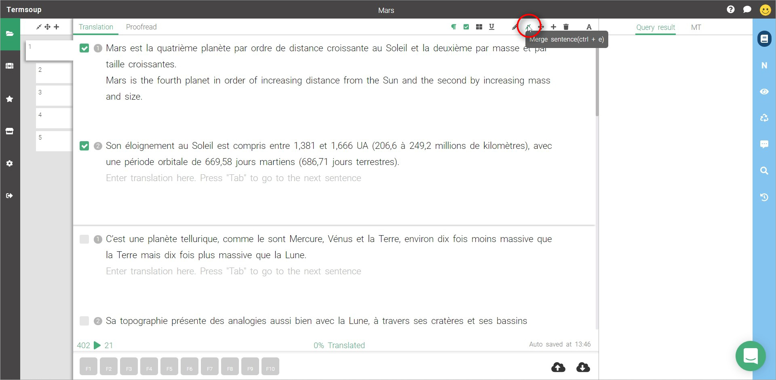Toggle paragraph marks pilcrow icon
Viewport: 776px width, 380px height.
454,27
